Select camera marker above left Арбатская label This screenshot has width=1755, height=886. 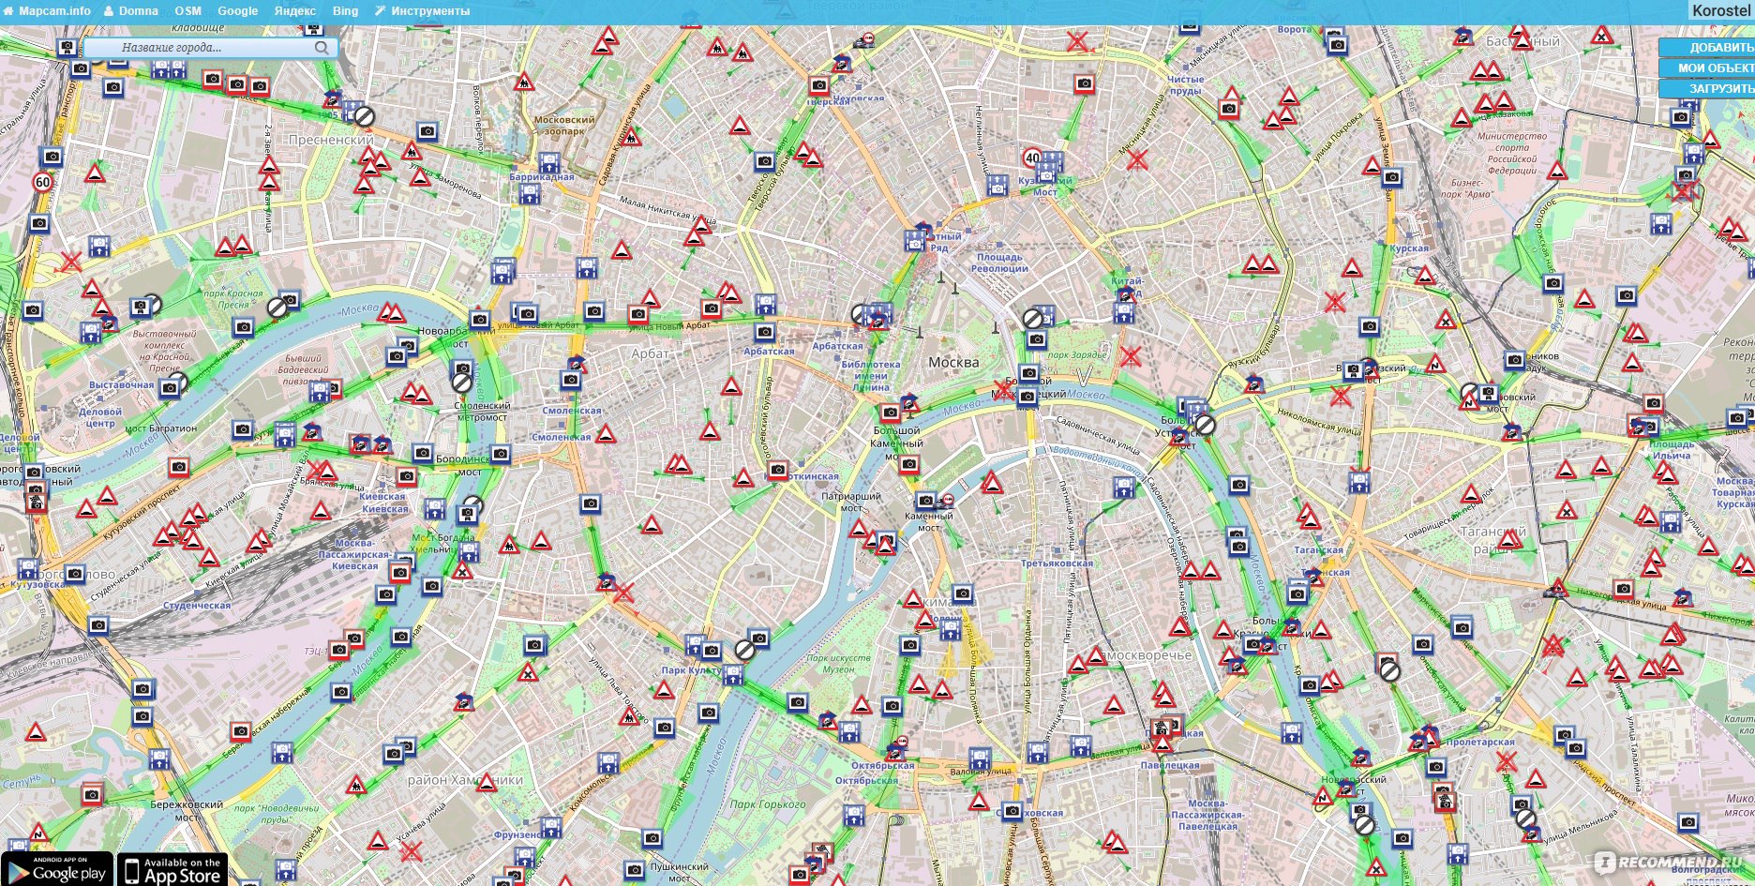(765, 332)
